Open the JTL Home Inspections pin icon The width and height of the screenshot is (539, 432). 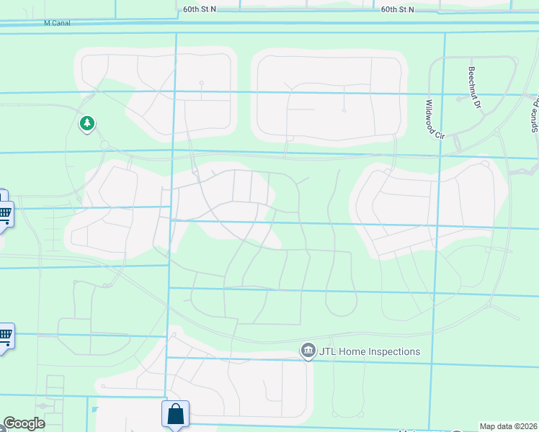pyautogui.click(x=308, y=351)
